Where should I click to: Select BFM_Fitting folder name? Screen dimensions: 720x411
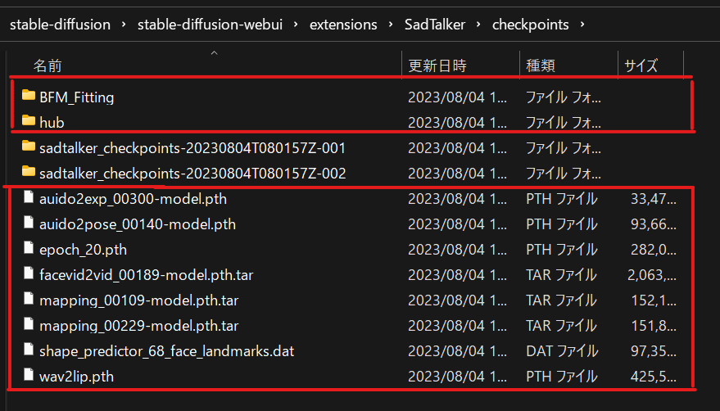(x=77, y=97)
